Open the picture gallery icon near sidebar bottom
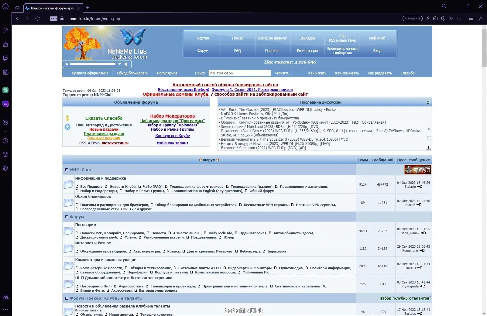Screen dimensions: 487x316 click(5, 297)
